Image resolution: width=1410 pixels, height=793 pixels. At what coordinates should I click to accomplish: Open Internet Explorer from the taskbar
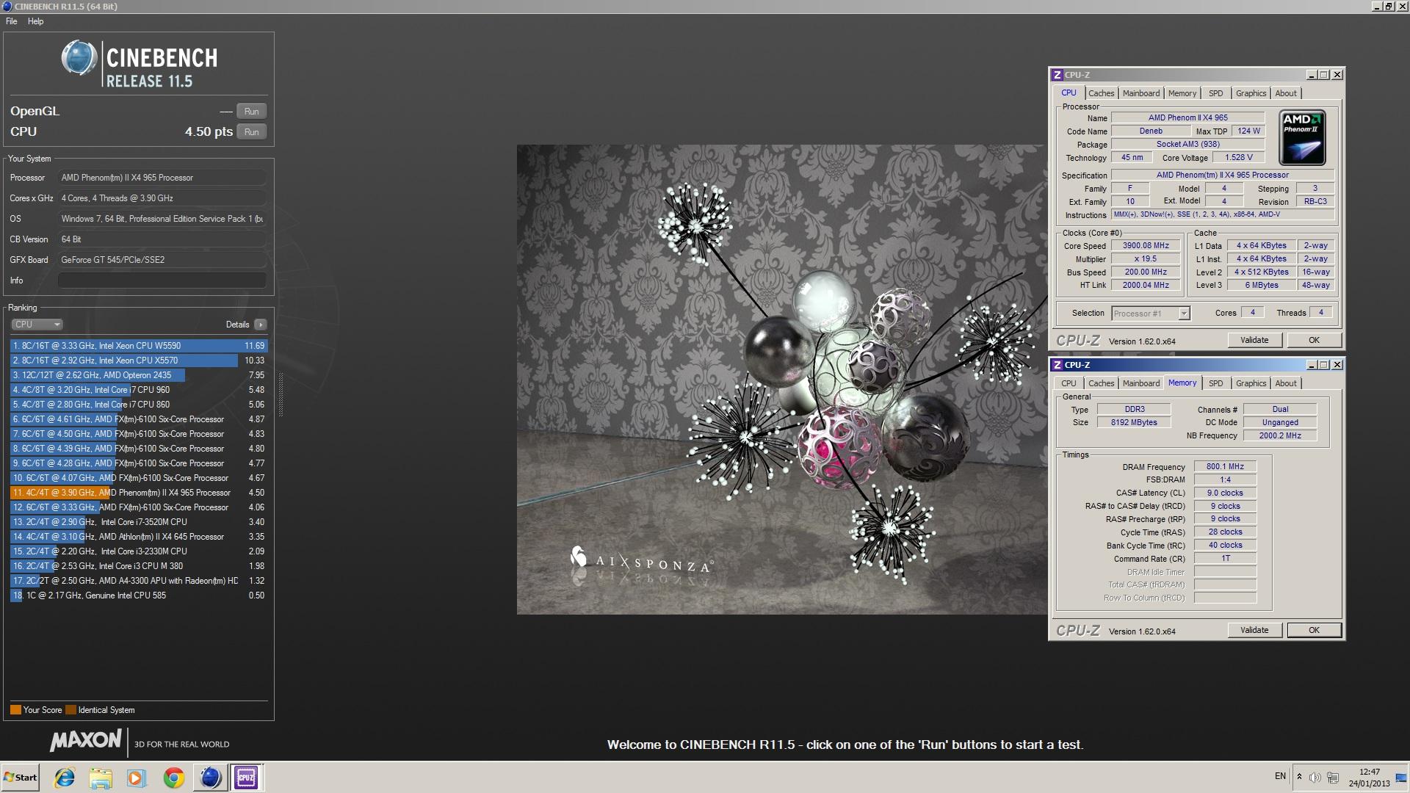[x=65, y=778]
